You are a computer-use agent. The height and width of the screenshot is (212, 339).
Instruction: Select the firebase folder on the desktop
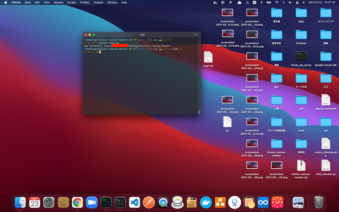click(301, 37)
